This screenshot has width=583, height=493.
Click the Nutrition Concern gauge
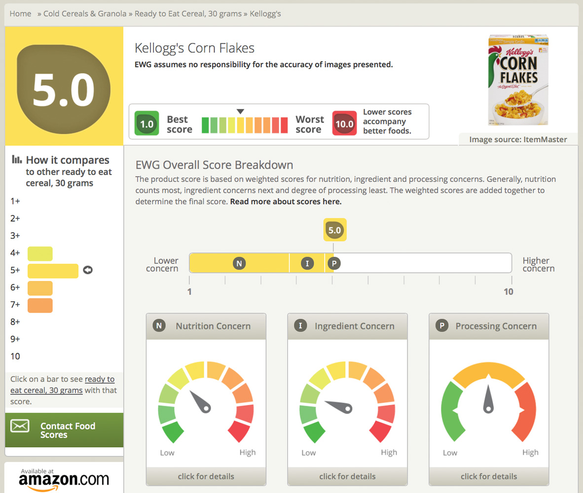point(206,402)
